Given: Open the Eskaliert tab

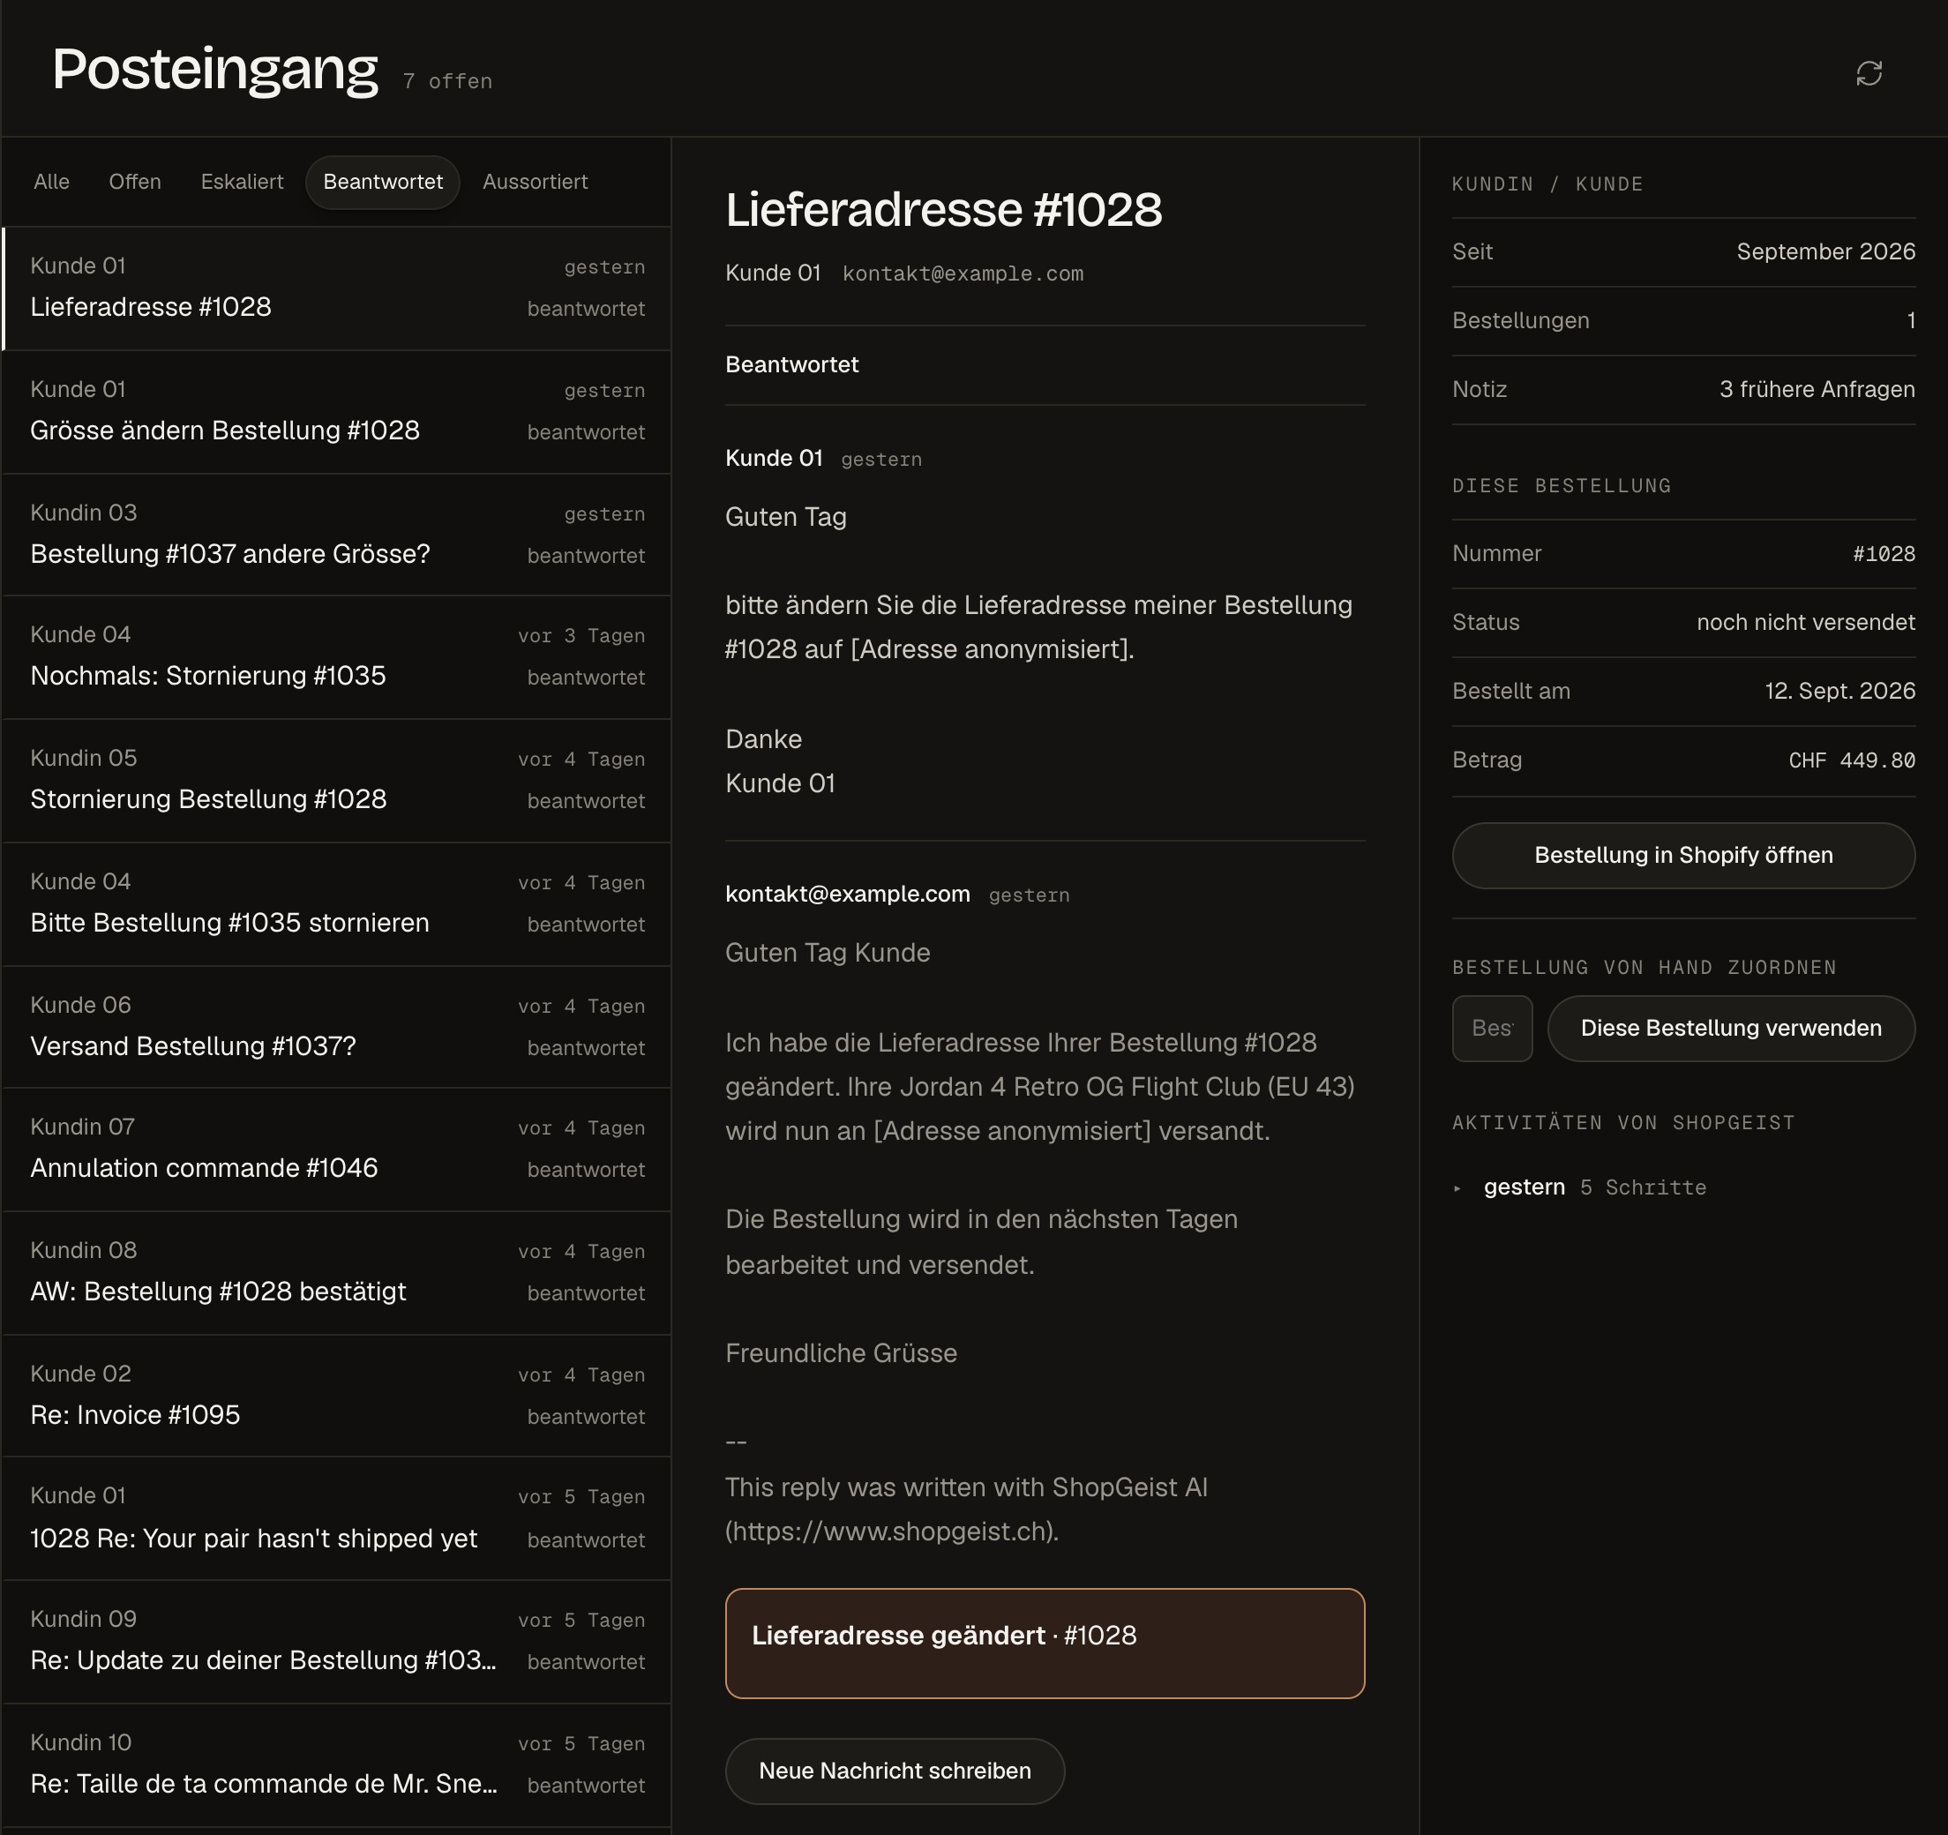Looking at the screenshot, I should [x=242, y=183].
